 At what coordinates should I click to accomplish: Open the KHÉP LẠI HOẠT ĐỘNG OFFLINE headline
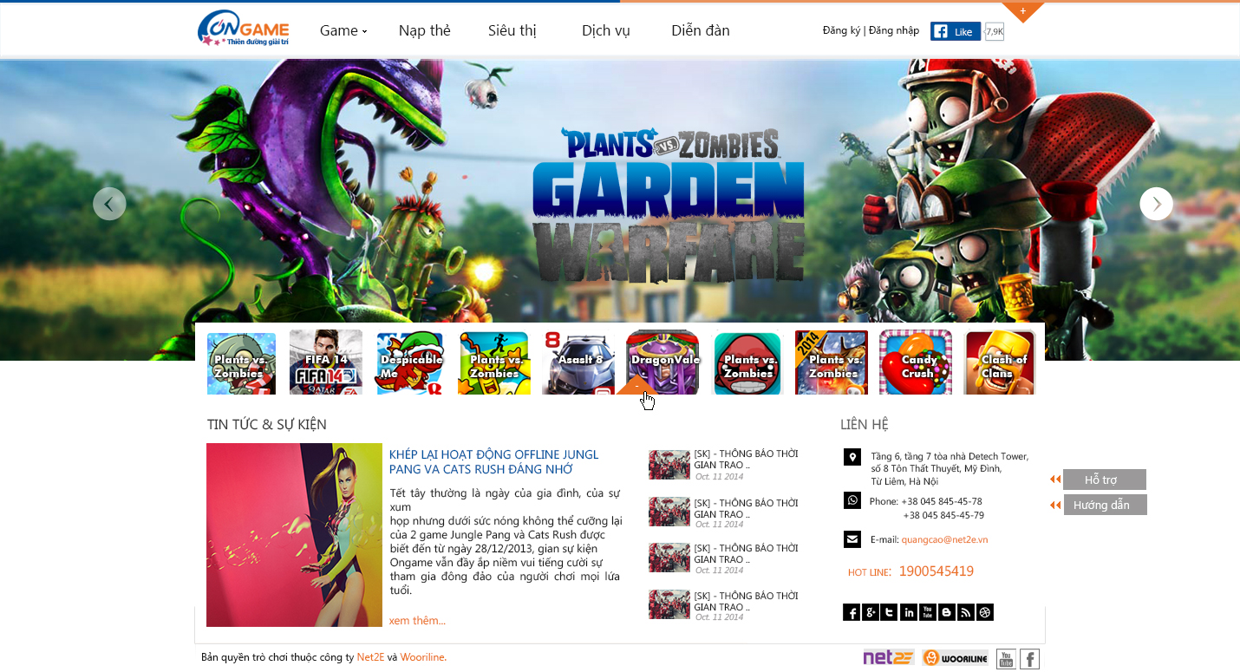(x=494, y=462)
